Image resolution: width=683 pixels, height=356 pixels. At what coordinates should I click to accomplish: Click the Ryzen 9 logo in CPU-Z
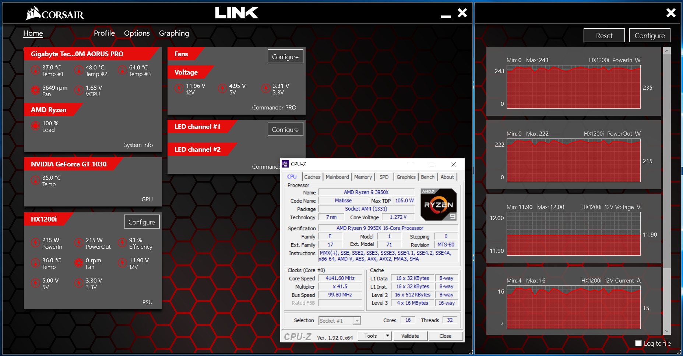point(439,205)
